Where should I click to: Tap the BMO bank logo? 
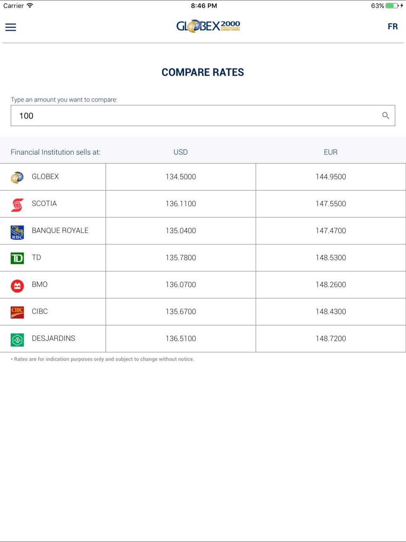pos(17,286)
